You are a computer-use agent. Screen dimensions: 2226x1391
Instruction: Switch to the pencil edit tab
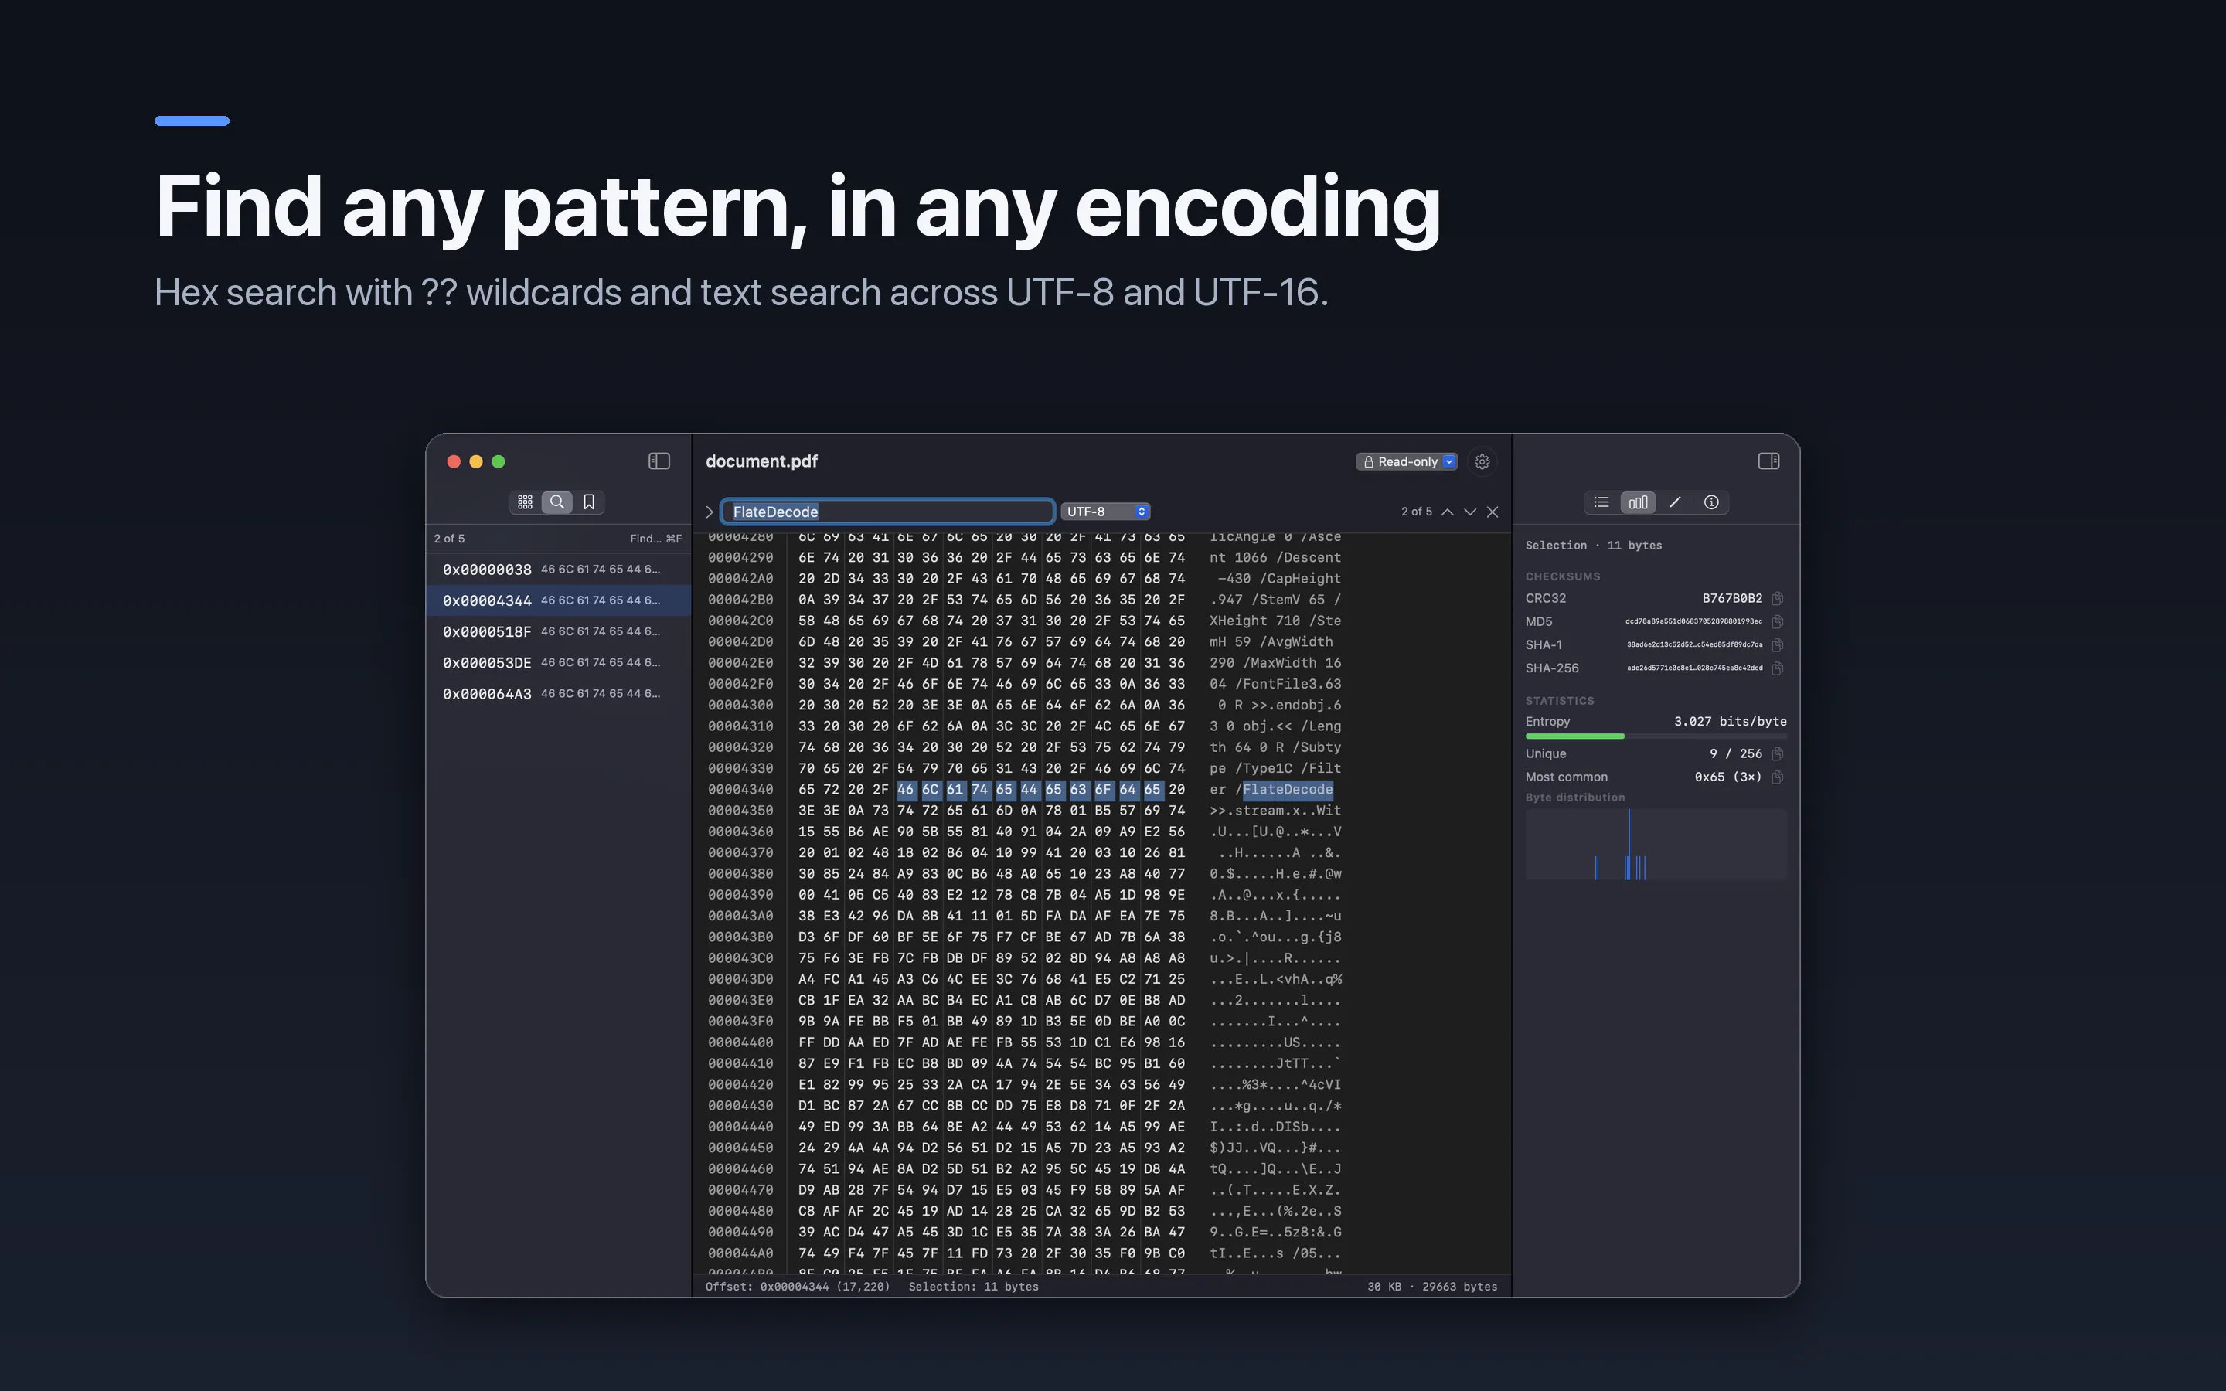tap(1675, 502)
